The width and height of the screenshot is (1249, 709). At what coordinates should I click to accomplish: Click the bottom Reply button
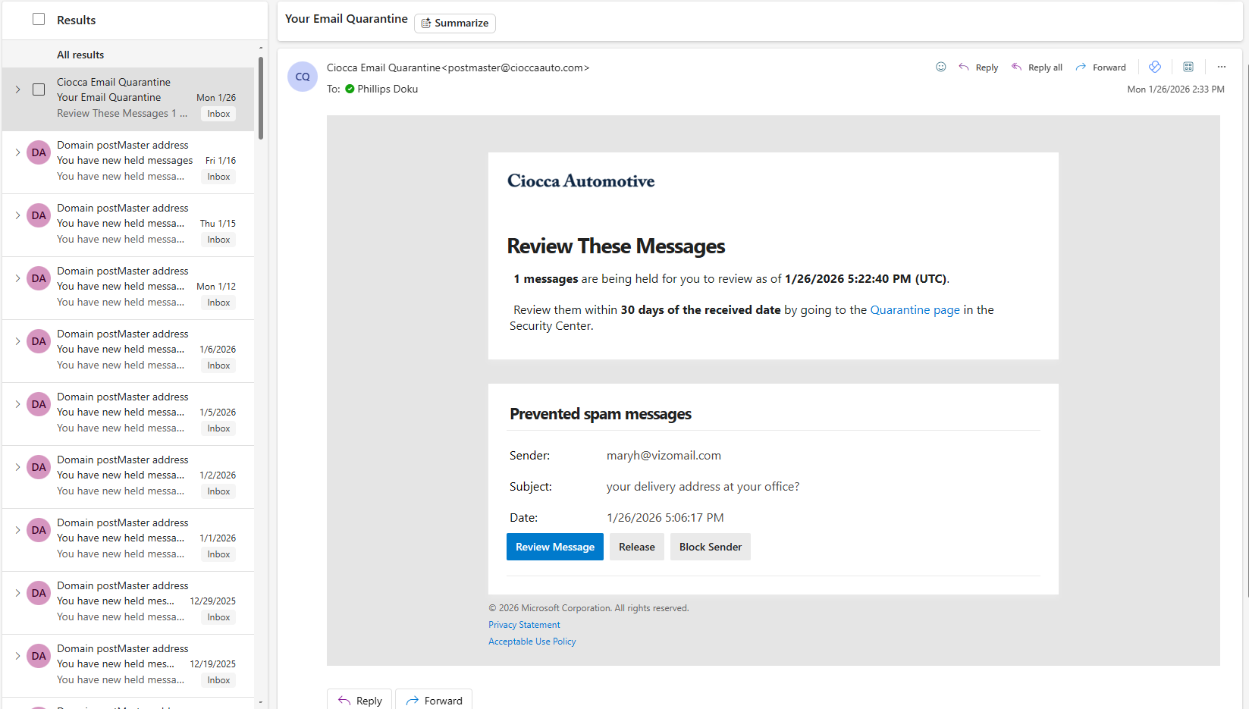point(359,700)
